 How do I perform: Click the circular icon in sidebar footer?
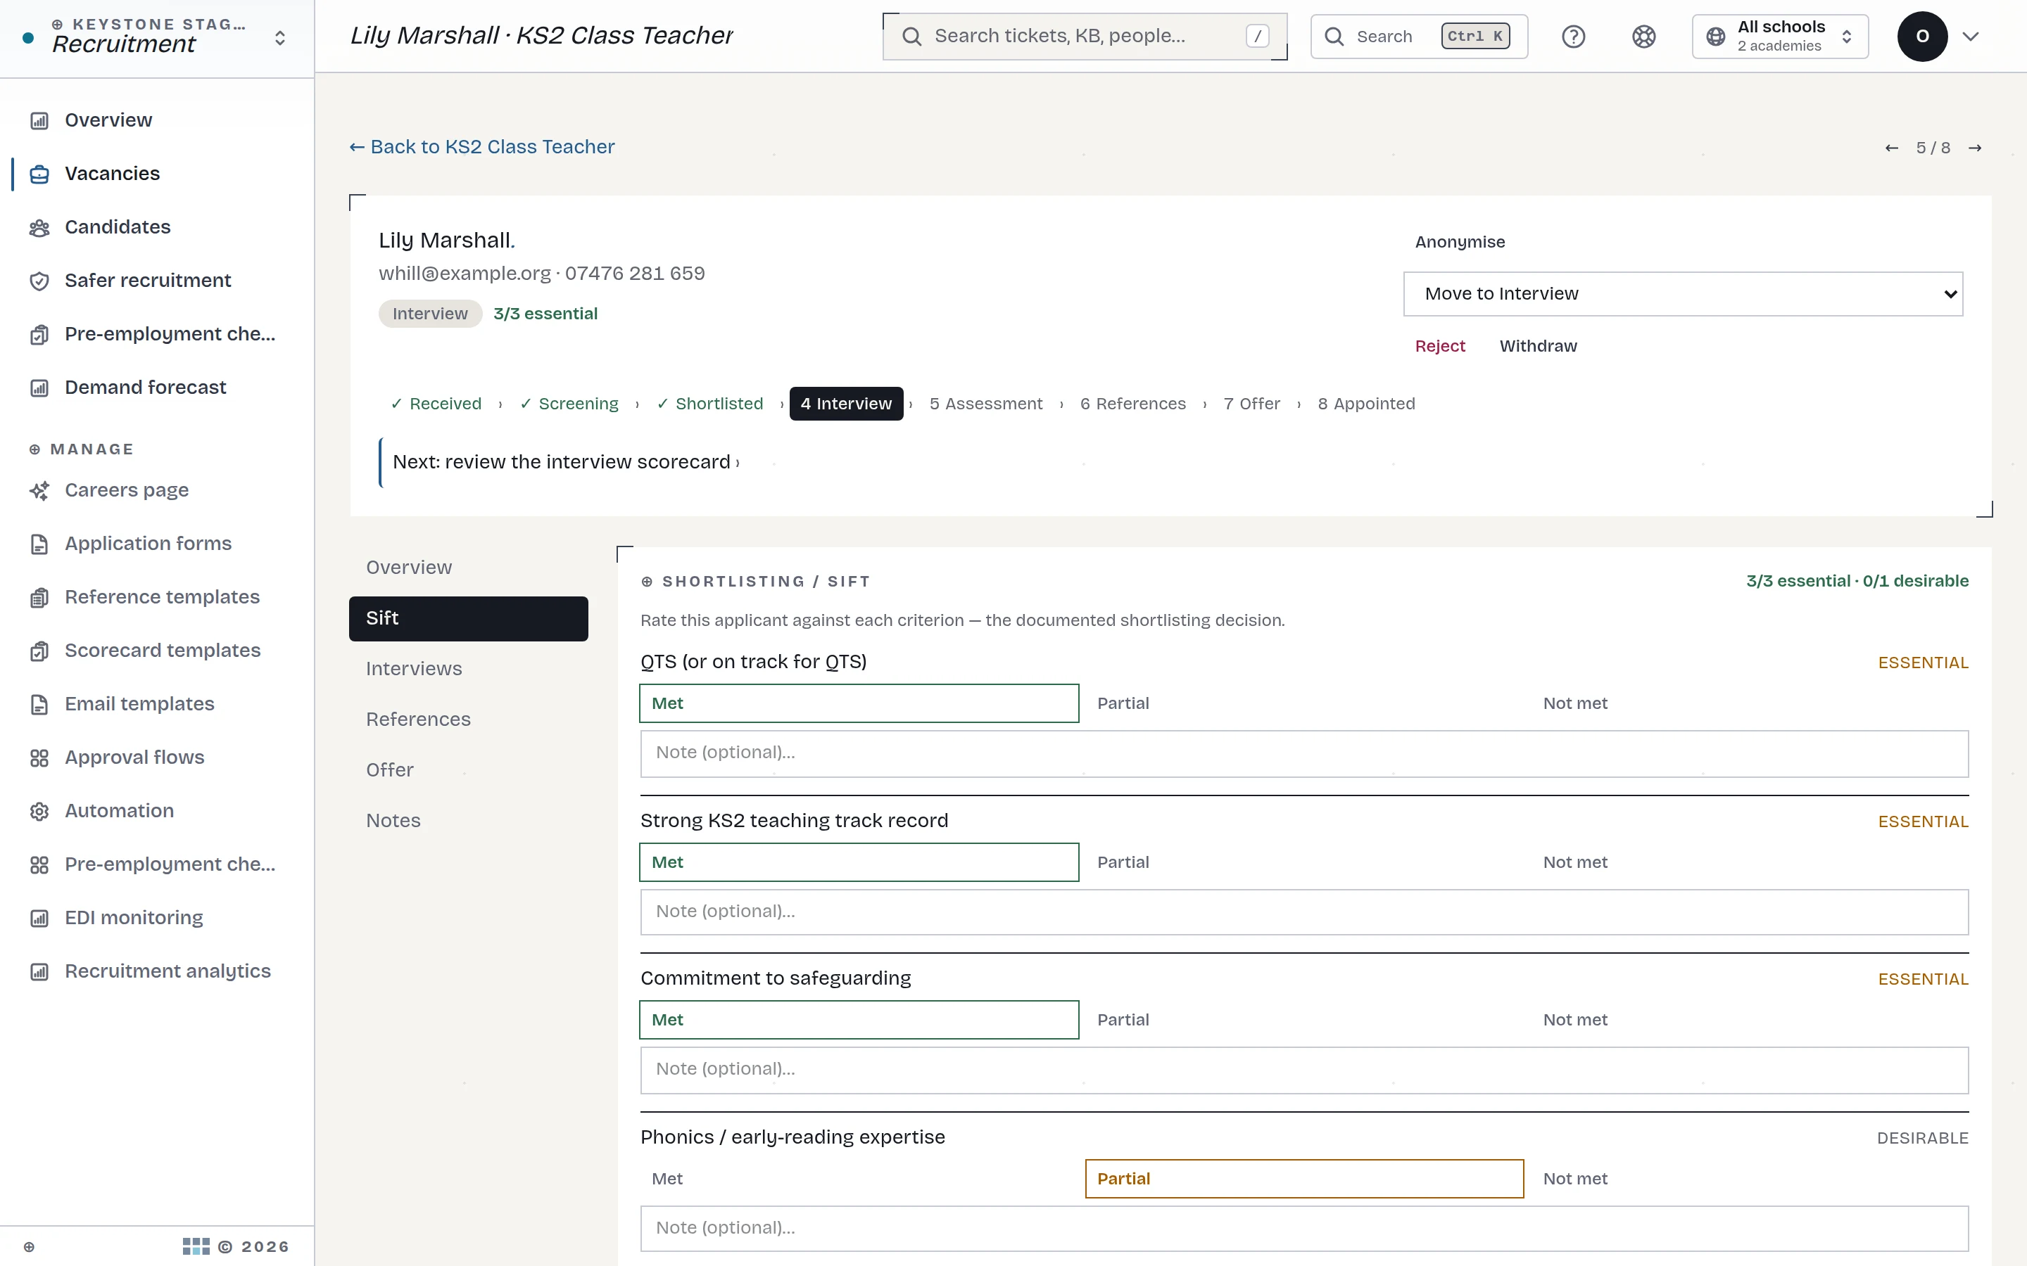tap(30, 1247)
